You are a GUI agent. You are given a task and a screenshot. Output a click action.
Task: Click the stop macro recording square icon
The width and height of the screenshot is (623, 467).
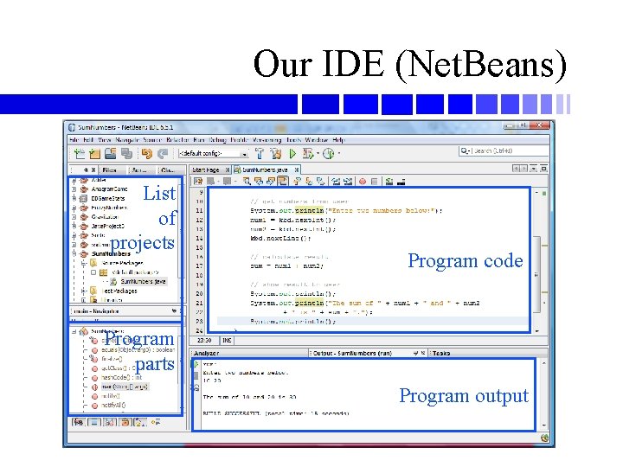(374, 182)
